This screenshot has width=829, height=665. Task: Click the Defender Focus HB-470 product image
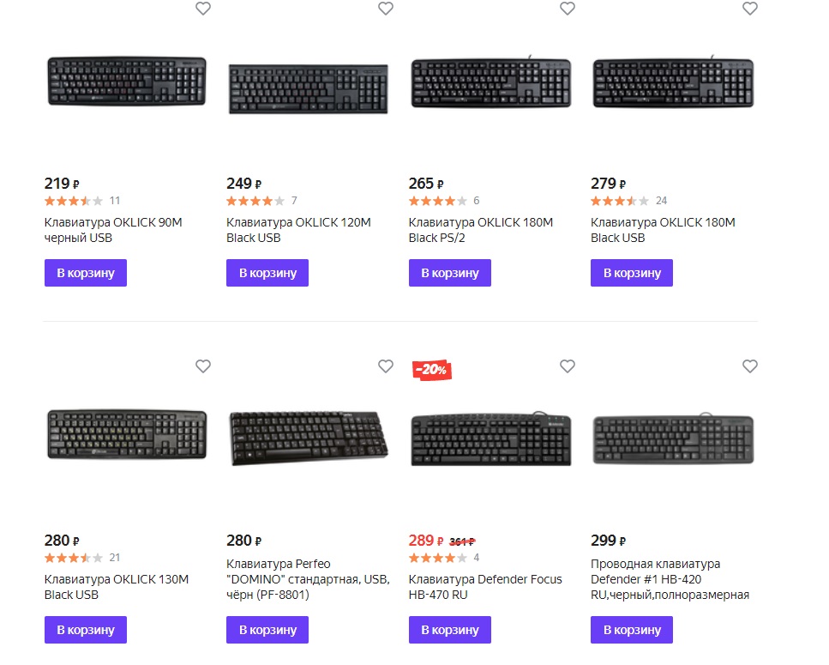pyautogui.click(x=490, y=439)
